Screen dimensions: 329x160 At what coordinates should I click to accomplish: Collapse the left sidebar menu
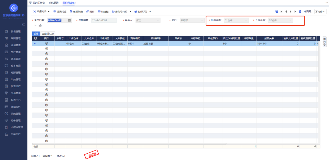point(24,25)
